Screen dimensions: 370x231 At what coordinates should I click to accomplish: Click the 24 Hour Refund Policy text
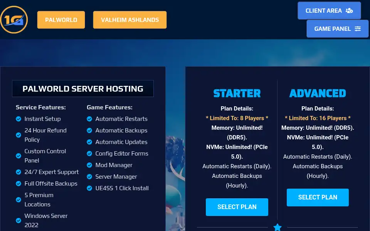pos(45,135)
